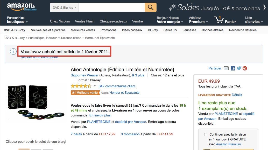Select the Meilleures ventes menu item
Image resolution: width=268 pixels, height=150 pixels.
click(83, 30)
